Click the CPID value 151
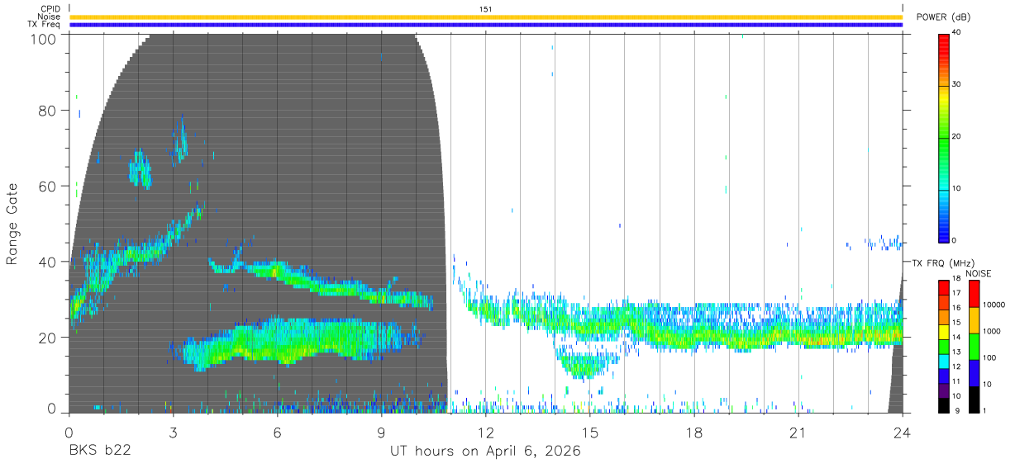 (x=485, y=9)
